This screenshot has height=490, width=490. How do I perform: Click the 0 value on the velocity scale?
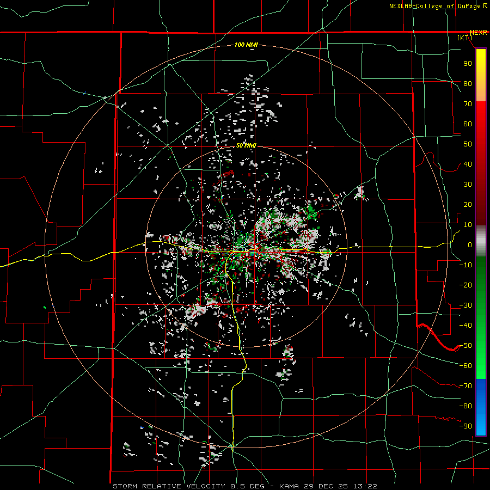pyautogui.click(x=470, y=245)
